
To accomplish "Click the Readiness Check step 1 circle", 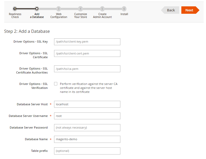I will click(x=15, y=9).
